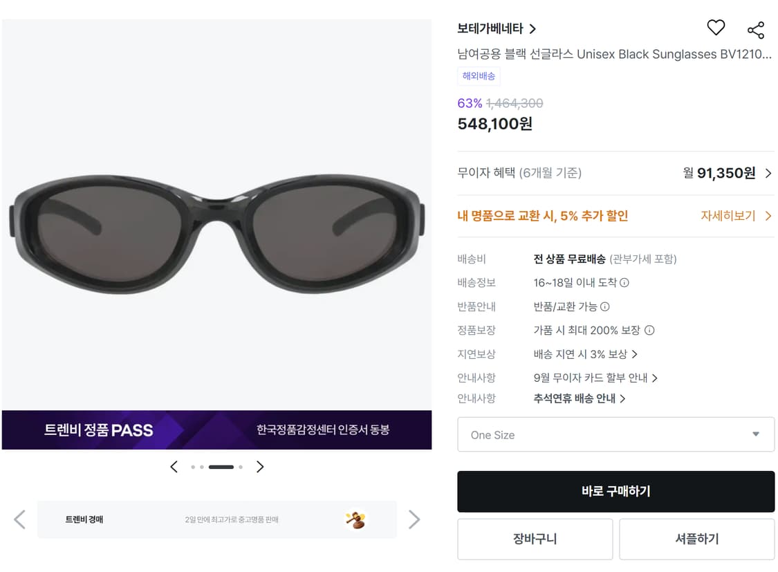Image resolution: width=778 pixels, height=572 pixels.
Task: Click the heart wishlist icon
Action: coord(716,28)
